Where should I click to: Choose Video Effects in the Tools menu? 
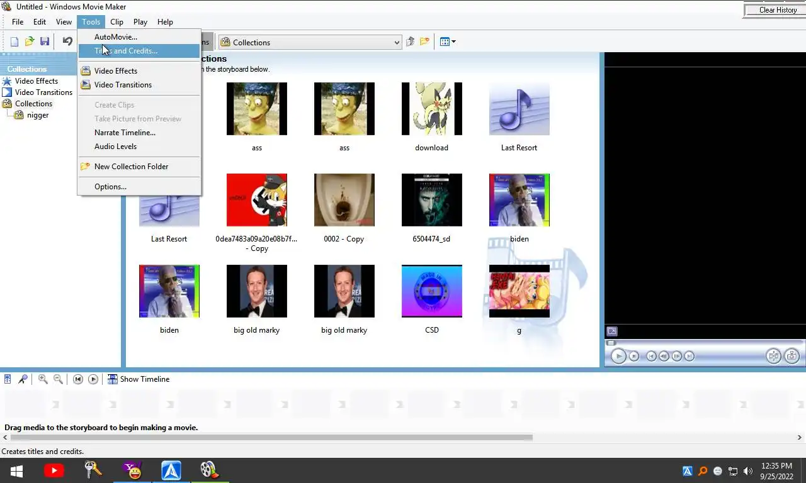pyautogui.click(x=139, y=71)
